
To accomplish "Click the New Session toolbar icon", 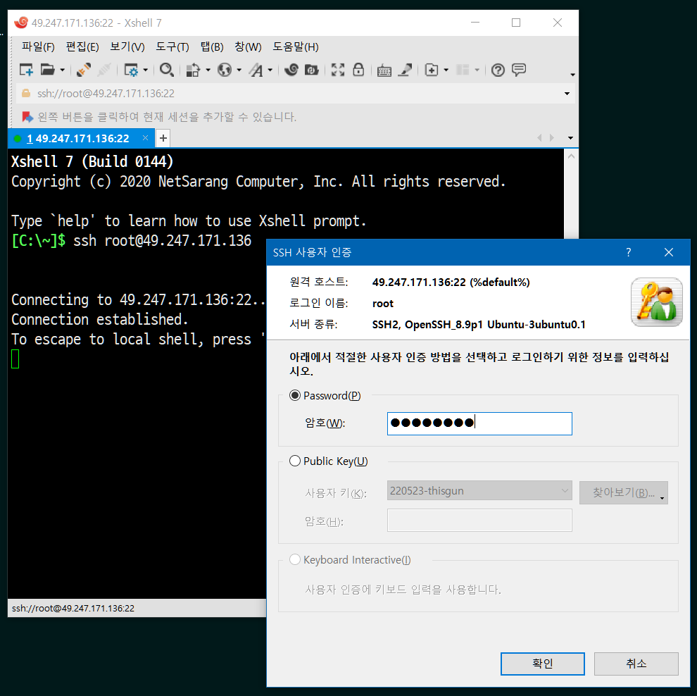I will pyautogui.click(x=26, y=70).
